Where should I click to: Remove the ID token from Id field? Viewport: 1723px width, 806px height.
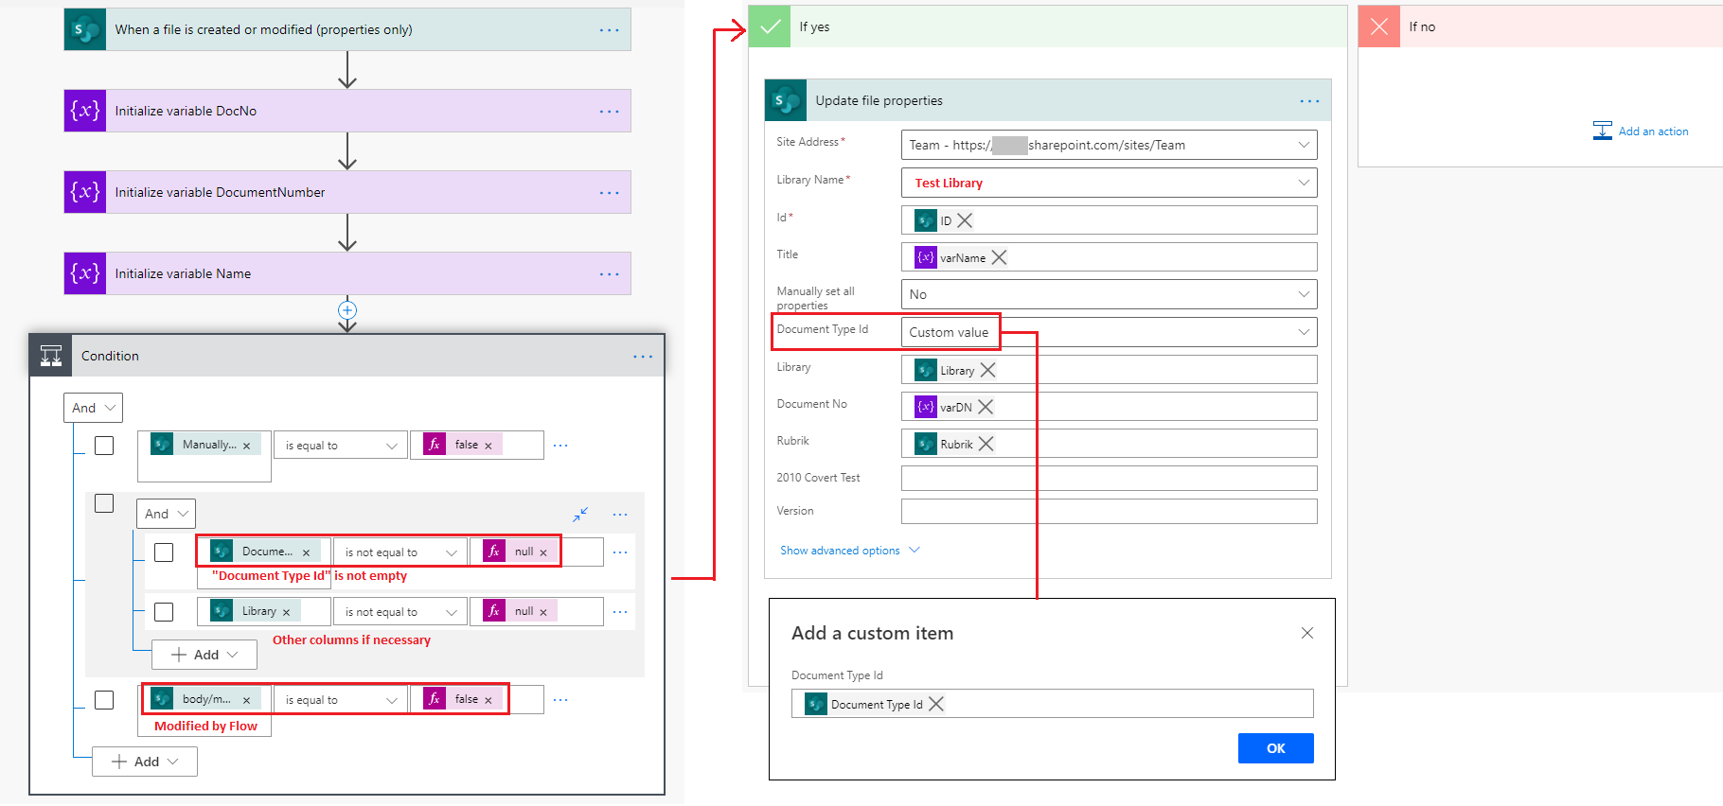coord(965,220)
